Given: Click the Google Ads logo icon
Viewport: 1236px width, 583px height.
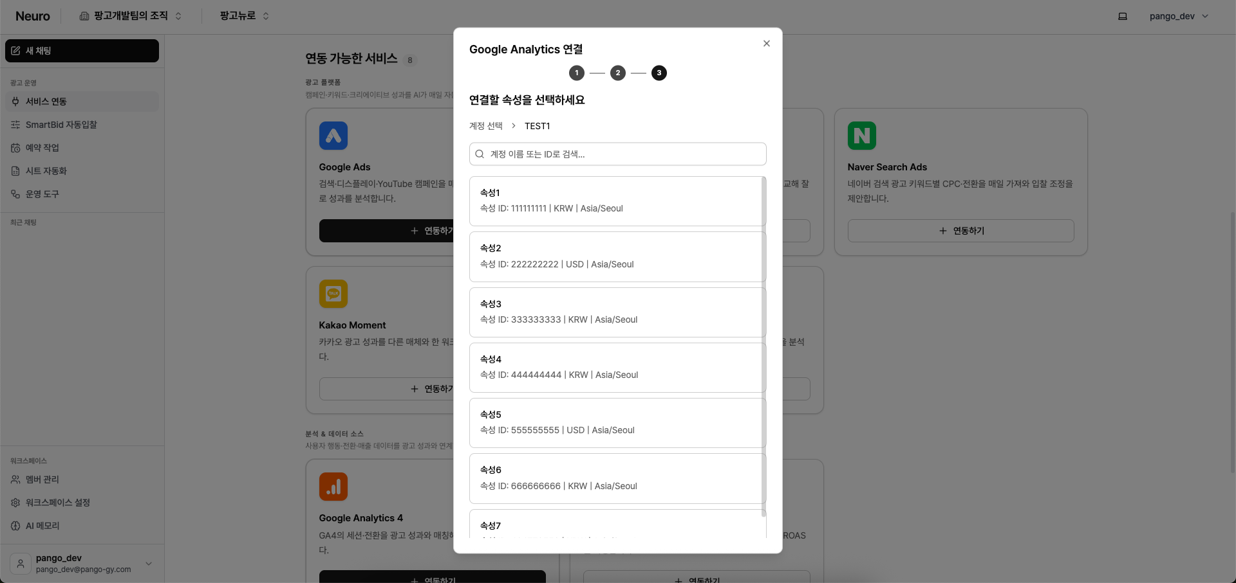Looking at the screenshot, I should tap(333, 136).
